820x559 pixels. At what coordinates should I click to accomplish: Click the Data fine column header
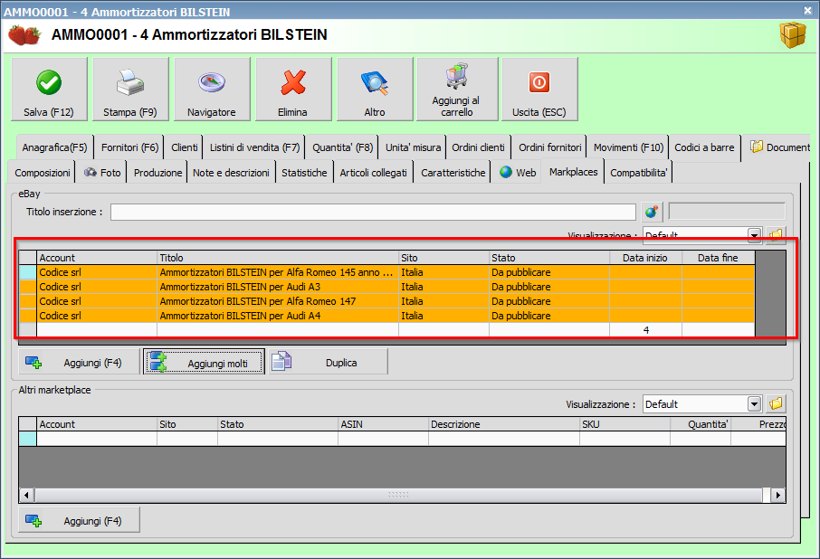click(x=718, y=258)
